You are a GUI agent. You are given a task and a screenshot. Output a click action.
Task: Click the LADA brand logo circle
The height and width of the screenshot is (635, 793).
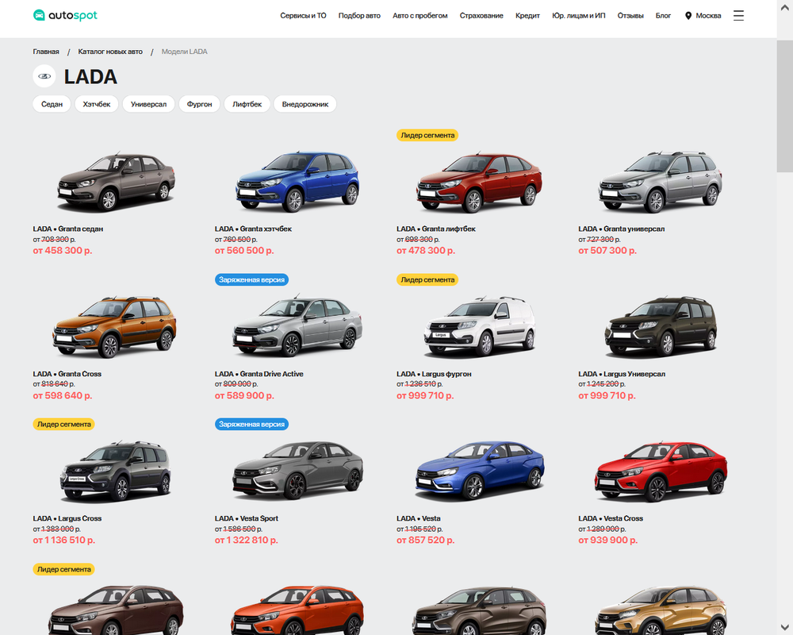pos(44,76)
